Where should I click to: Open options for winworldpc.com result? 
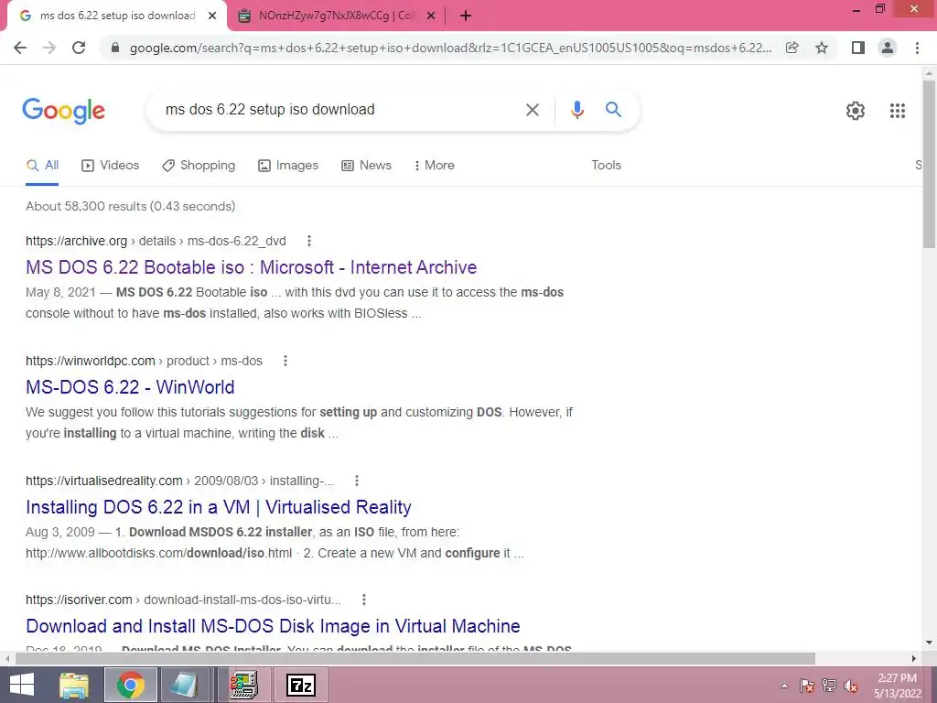(285, 361)
